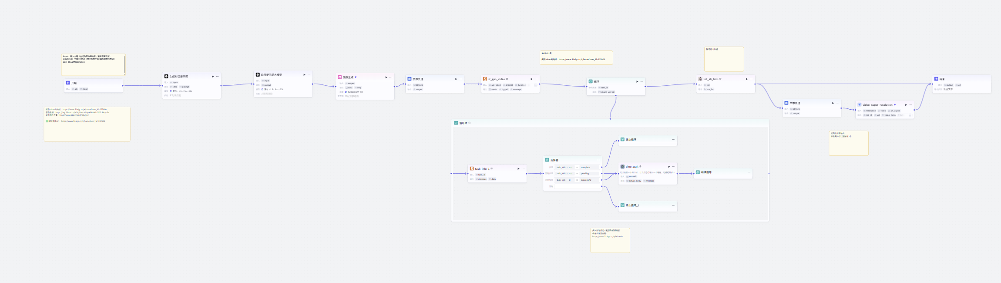The width and height of the screenshot is (1001, 283).
Task: Click the 结束 end node icon
Action: pos(936,79)
